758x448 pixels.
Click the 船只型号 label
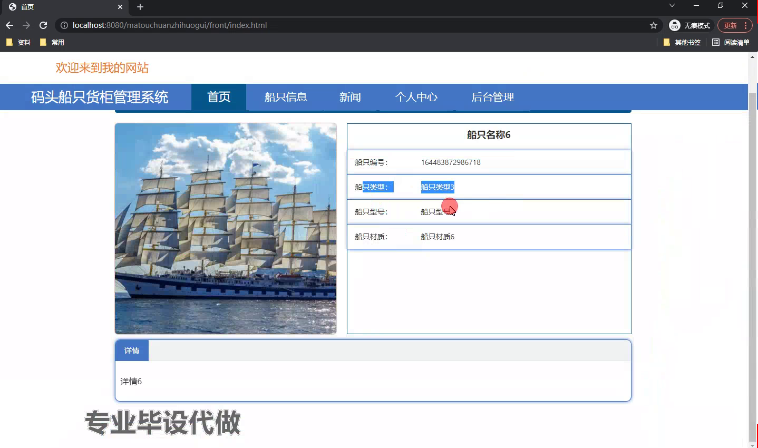click(x=371, y=212)
